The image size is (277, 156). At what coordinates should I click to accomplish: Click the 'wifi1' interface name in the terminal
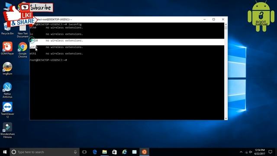tap(34, 47)
